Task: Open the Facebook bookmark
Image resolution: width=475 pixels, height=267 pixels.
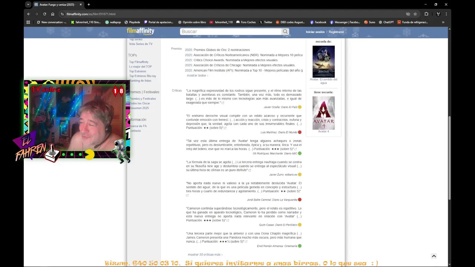Action: coord(318,22)
